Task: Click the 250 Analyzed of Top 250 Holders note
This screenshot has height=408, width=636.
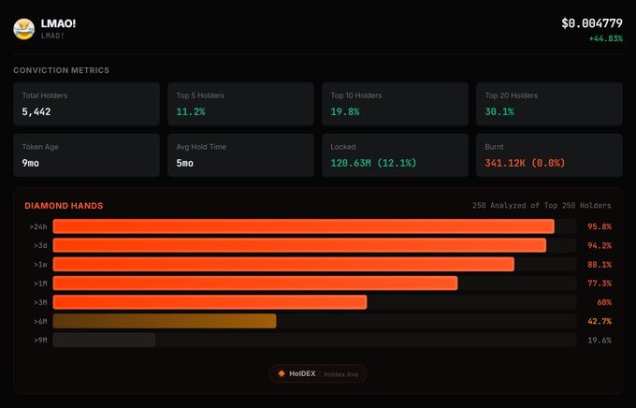Action: coord(542,206)
